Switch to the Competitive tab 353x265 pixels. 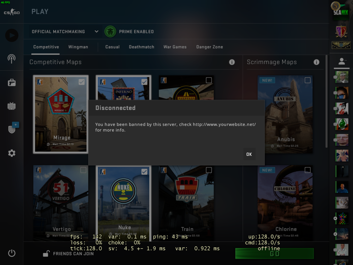(x=46, y=47)
